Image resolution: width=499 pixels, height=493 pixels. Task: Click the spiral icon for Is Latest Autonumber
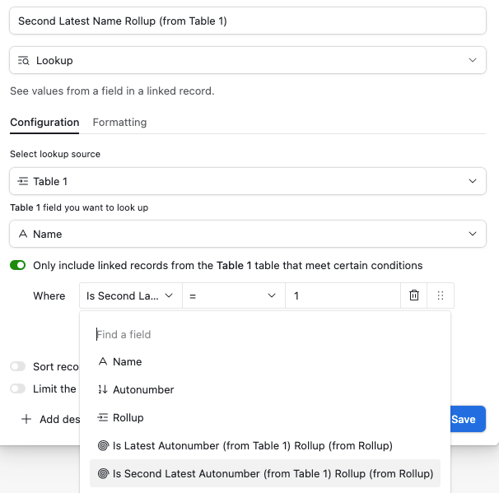point(103,445)
